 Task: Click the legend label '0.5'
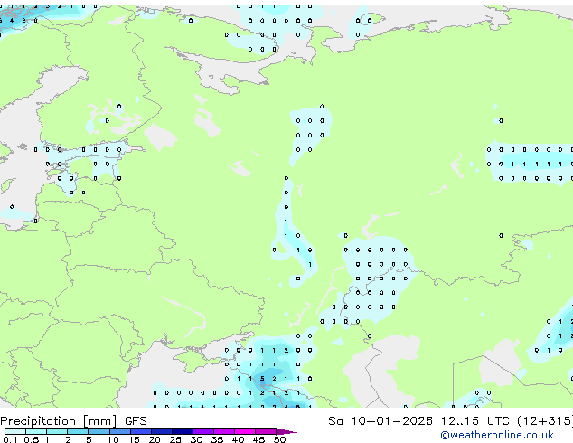32,439
